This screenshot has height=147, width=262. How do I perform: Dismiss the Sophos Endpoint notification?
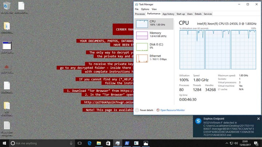258,119
